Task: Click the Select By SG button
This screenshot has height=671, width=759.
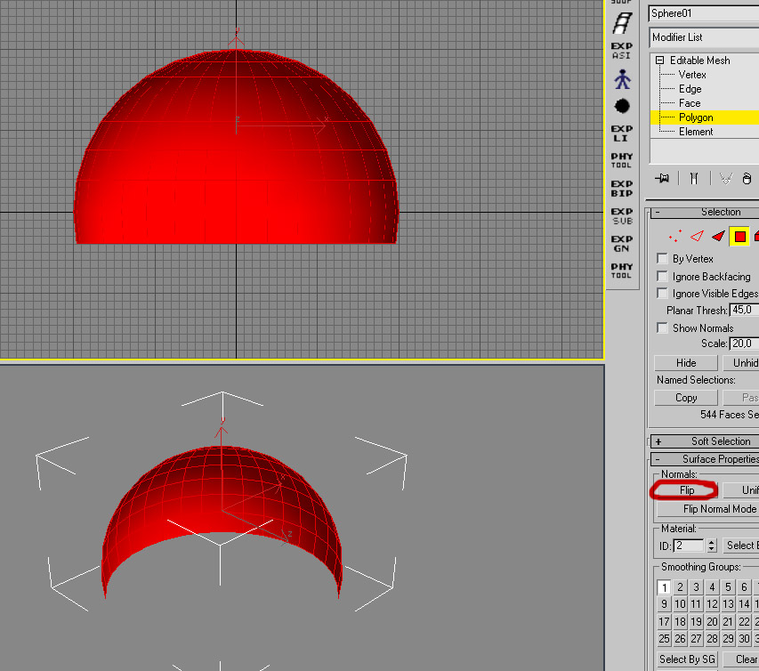Action: pyautogui.click(x=687, y=659)
